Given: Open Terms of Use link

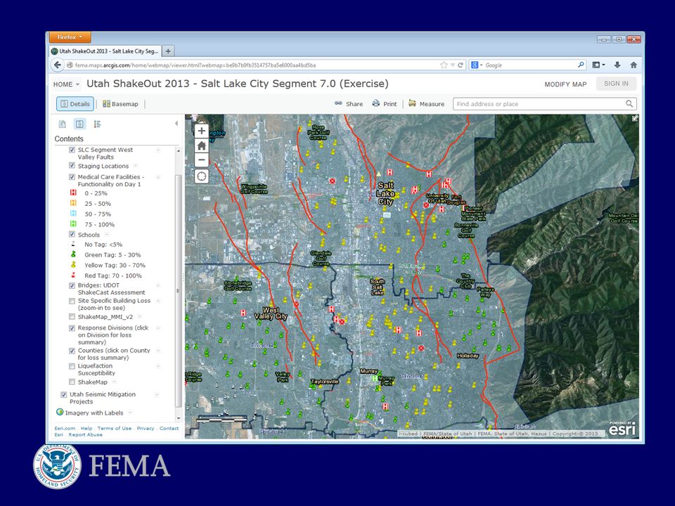Looking at the screenshot, I should (115, 428).
